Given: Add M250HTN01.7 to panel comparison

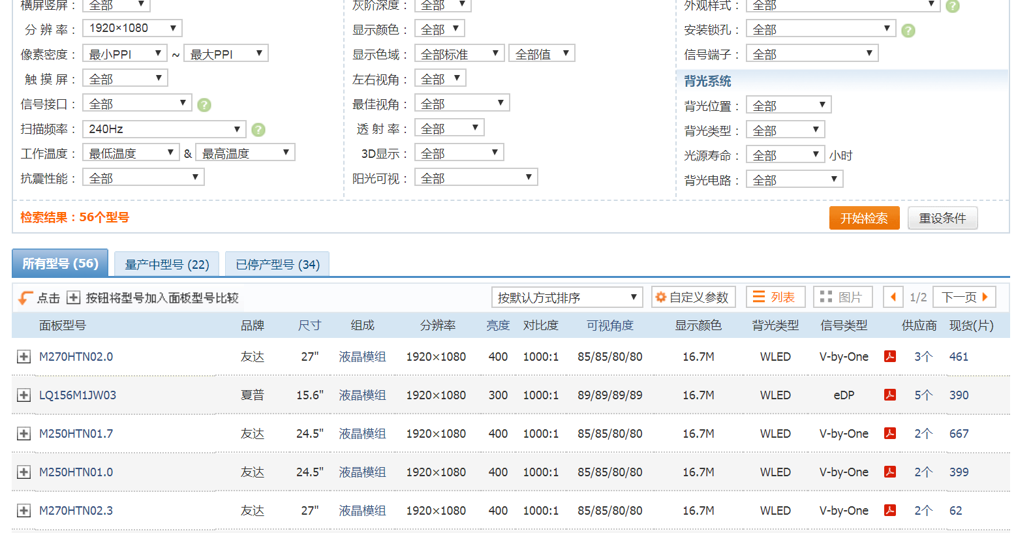Looking at the screenshot, I should coord(23,434).
